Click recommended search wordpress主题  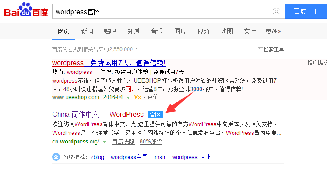(x=129, y=157)
